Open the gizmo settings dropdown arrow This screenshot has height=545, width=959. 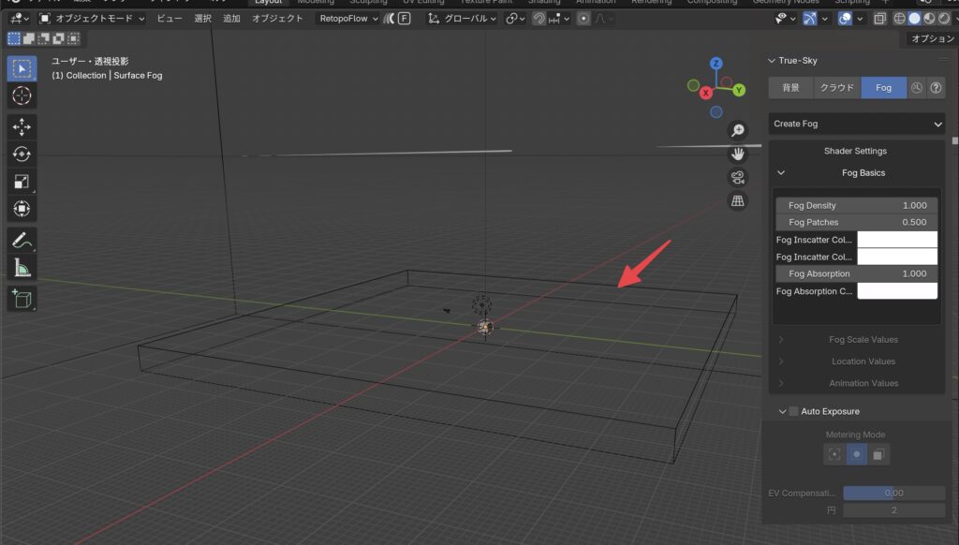pos(824,19)
